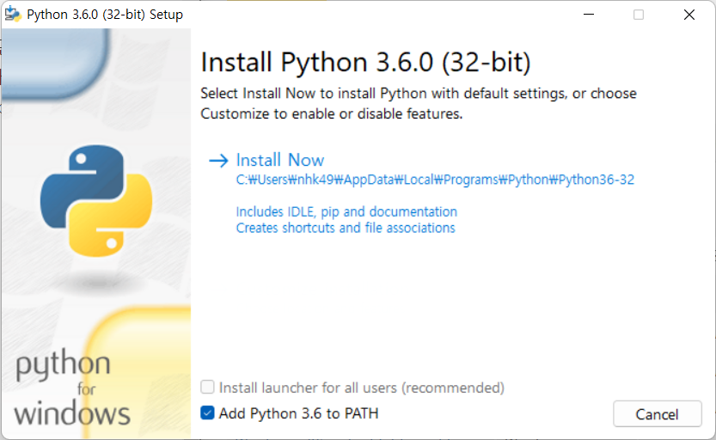The height and width of the screenshot is (440, 716).
Task: Uncheck Add Python 3.6 to PATH
Action: [x=207, y=413]
